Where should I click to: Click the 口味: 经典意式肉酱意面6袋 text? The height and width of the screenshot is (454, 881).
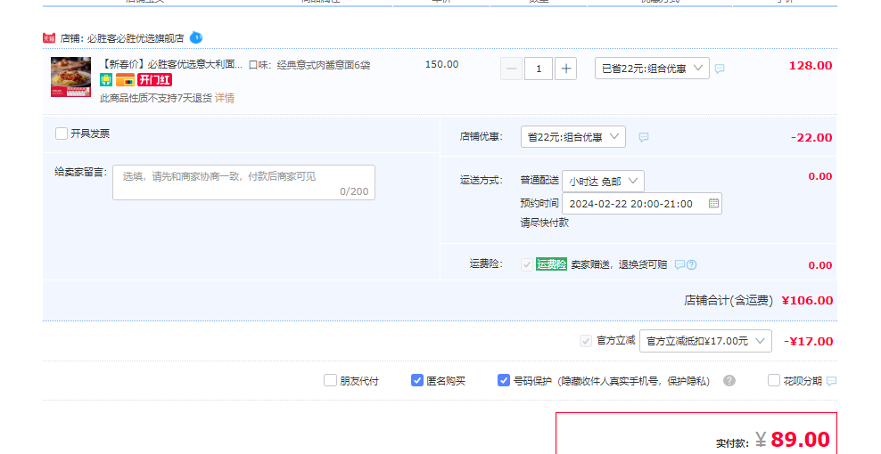pyautogui.click(x=309, y=65)
